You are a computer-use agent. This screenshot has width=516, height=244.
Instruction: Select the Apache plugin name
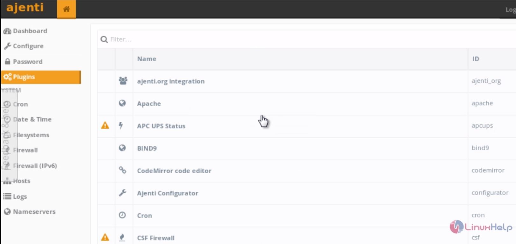tap(149, 104)
